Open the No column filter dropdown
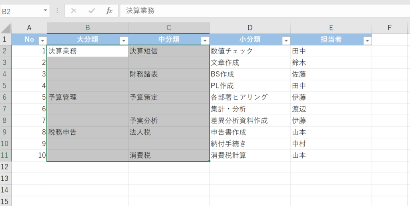This screenshot has width=410, height=206. pos(42,40)
